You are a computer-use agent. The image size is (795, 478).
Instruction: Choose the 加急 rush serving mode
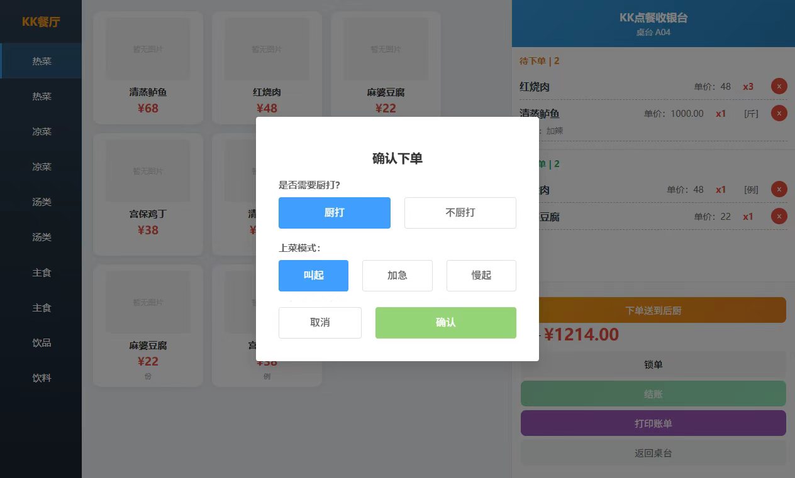click(x=397, y=276)
